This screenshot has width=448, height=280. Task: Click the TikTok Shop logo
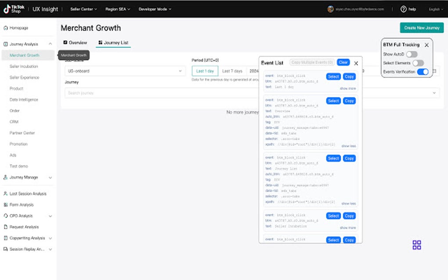[x=14, y=8]
